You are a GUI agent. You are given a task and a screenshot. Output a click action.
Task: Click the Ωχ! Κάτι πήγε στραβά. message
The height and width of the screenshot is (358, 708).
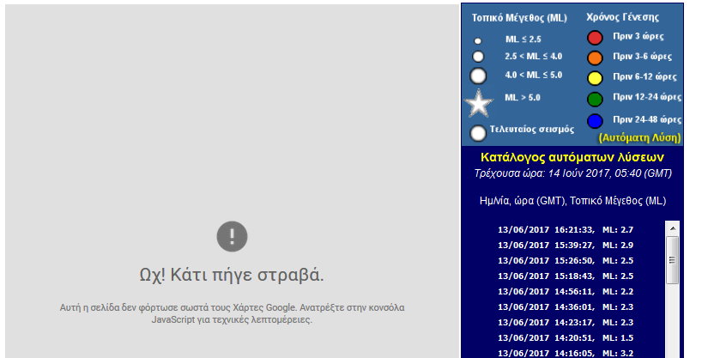coord(232,275)
